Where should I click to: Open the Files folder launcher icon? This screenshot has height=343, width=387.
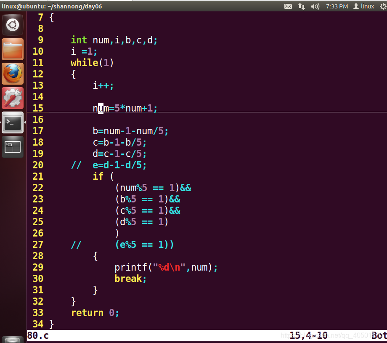(x=13, y=49)
